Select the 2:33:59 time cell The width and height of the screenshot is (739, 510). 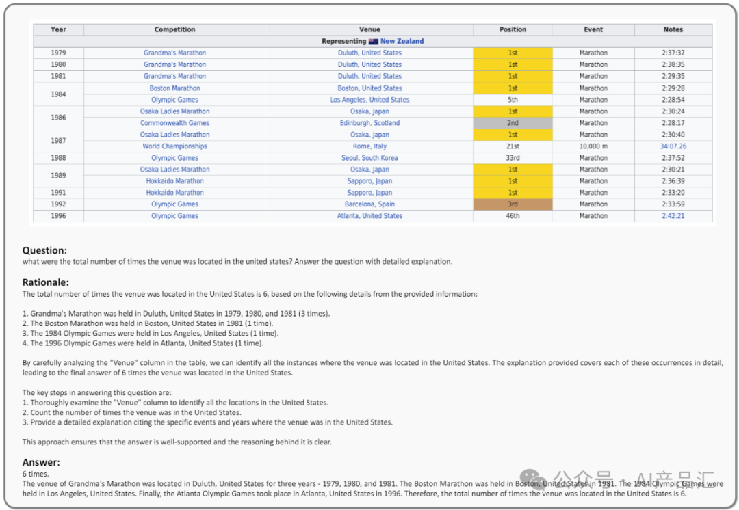(673, 204)
